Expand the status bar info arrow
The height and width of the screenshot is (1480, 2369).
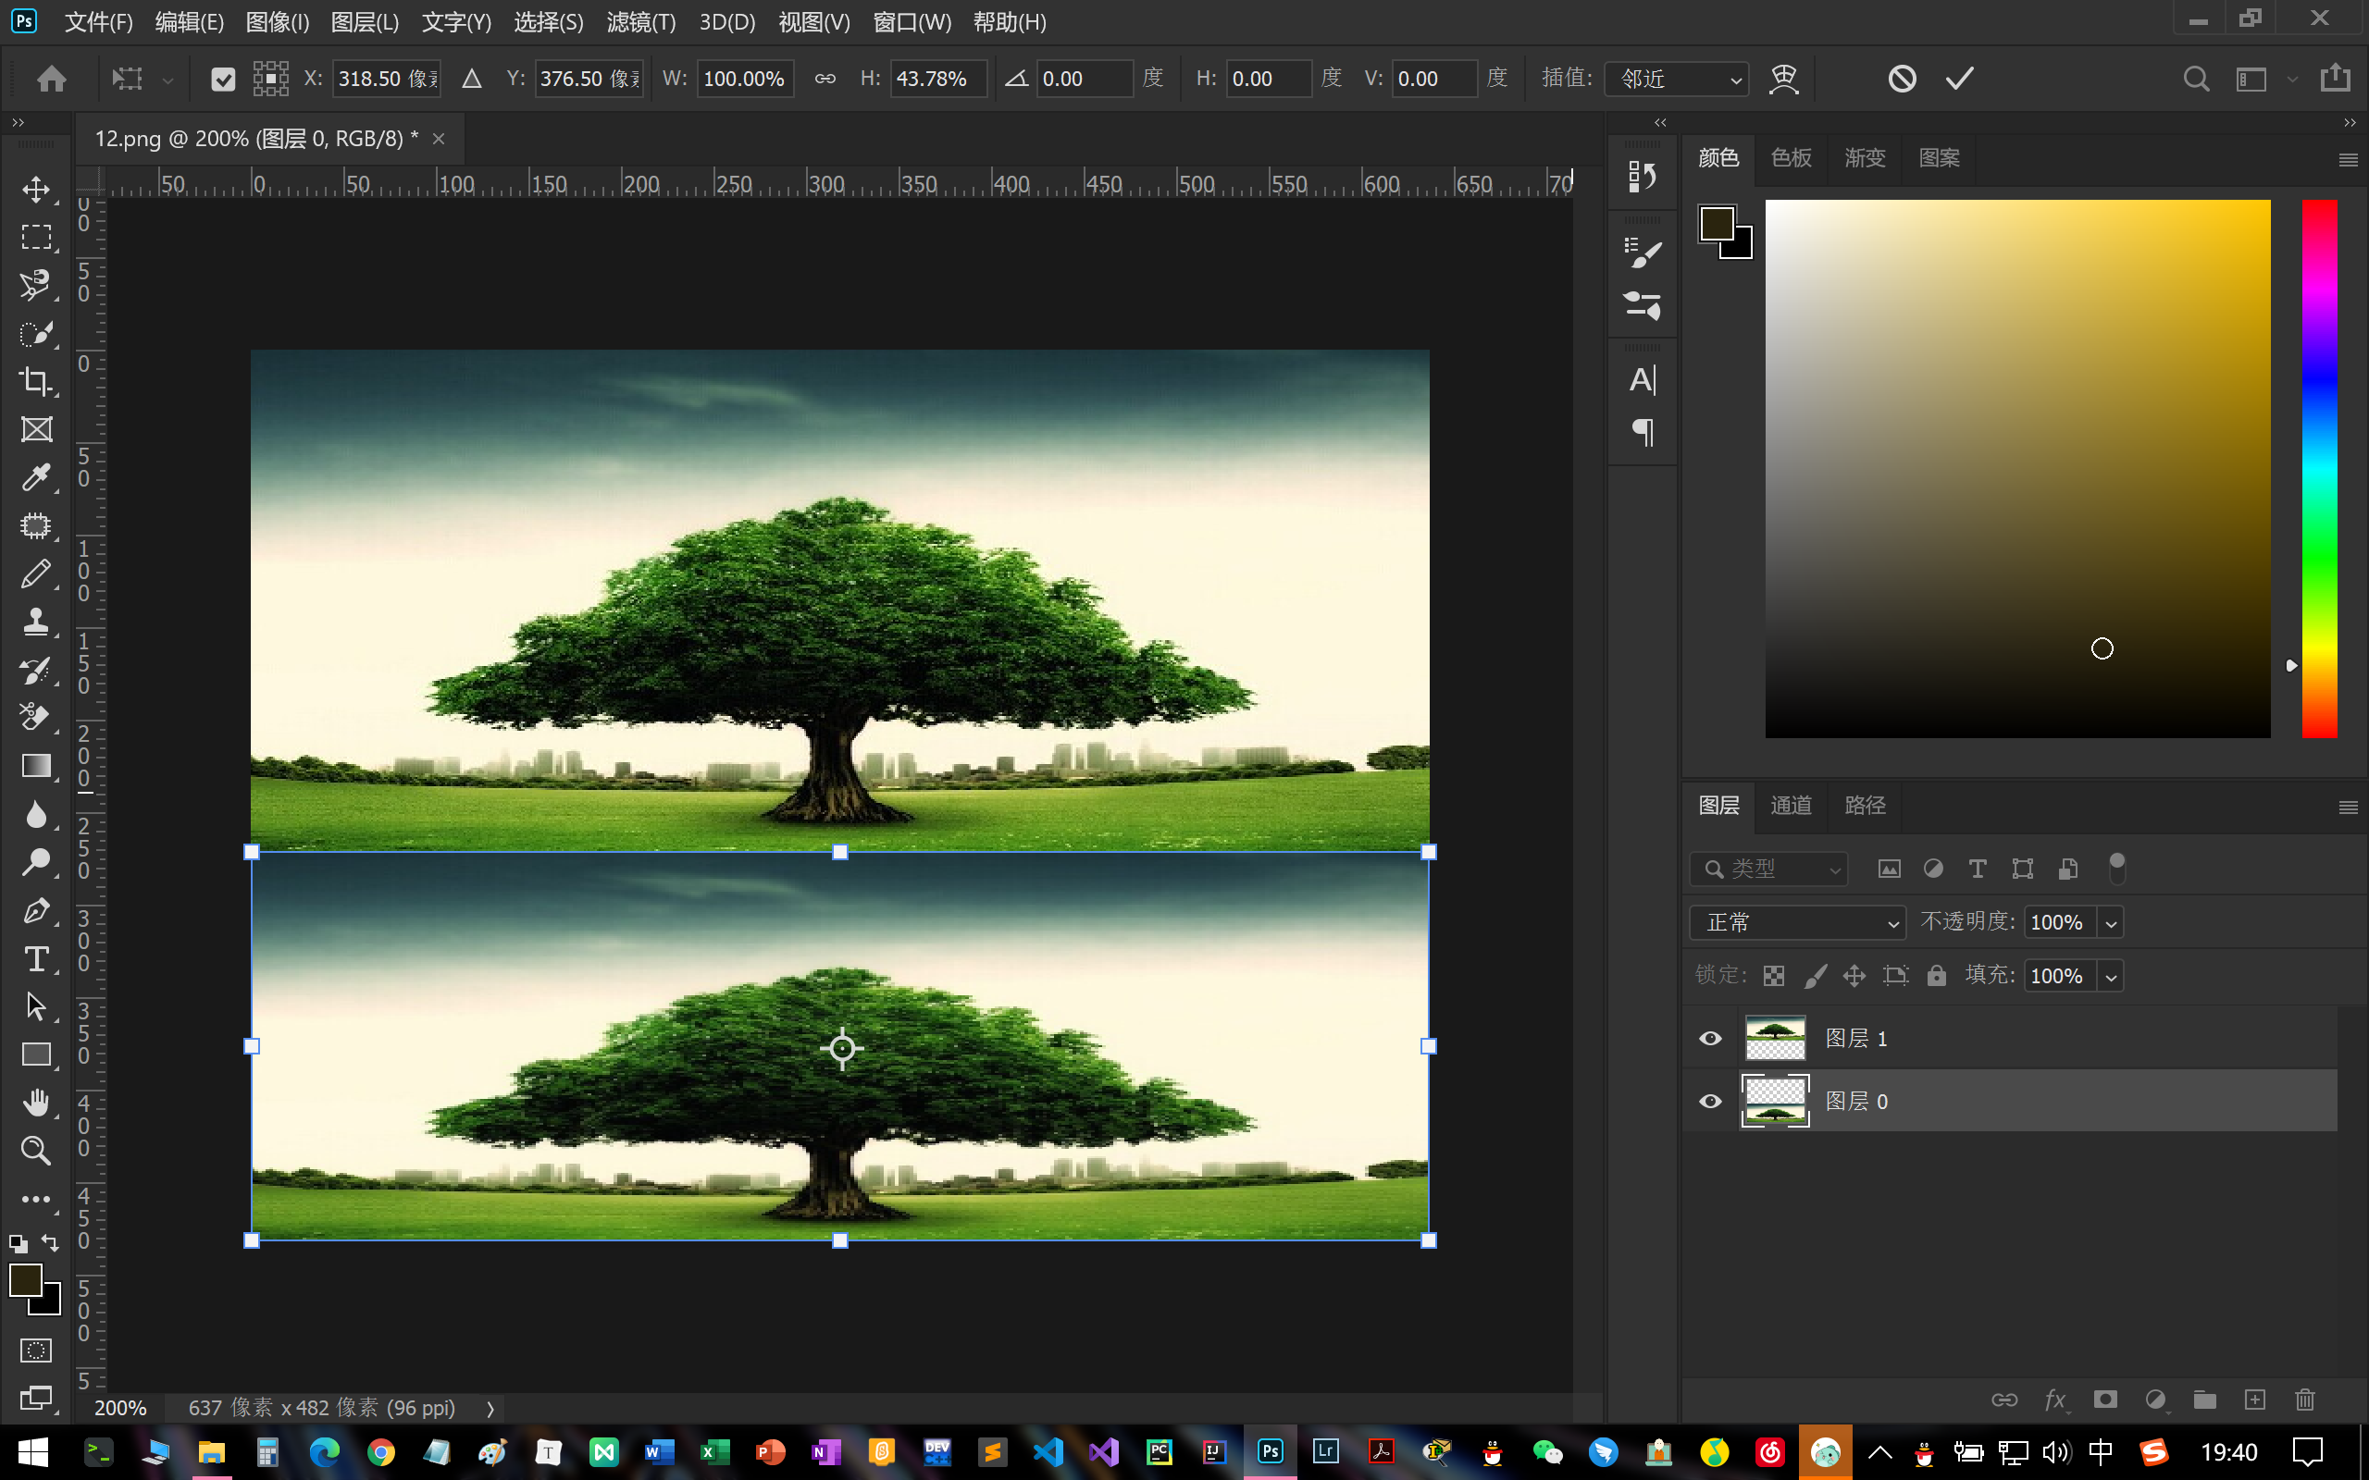point(490,1409)
